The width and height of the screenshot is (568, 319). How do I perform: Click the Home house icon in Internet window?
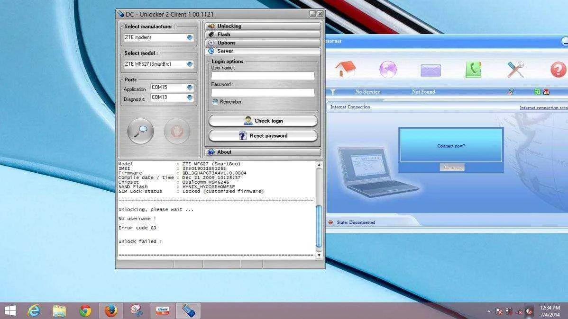tap(345, 68)
